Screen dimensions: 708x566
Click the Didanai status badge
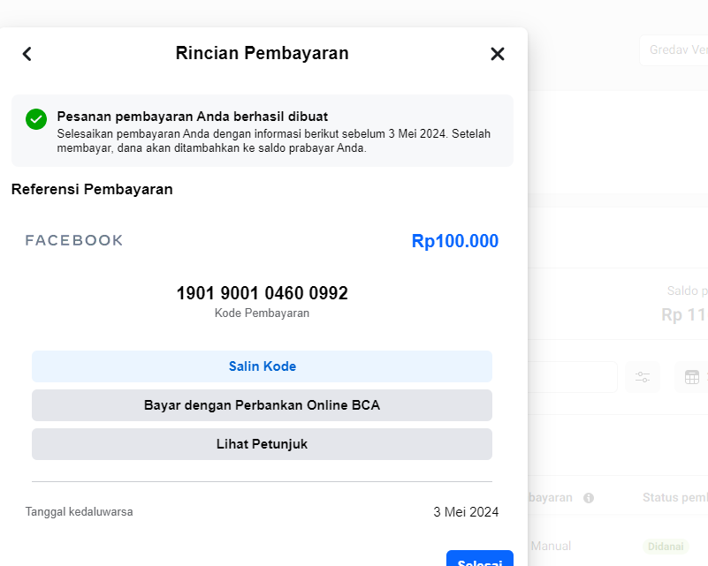[666, 547]
